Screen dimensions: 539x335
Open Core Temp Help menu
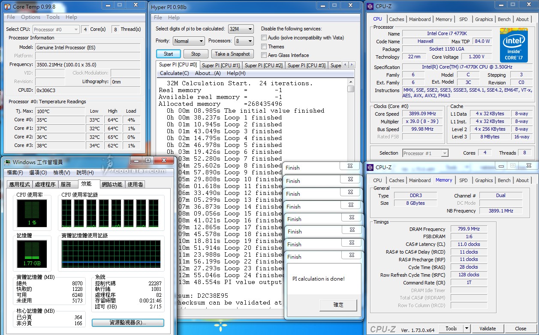pos(71,17)
